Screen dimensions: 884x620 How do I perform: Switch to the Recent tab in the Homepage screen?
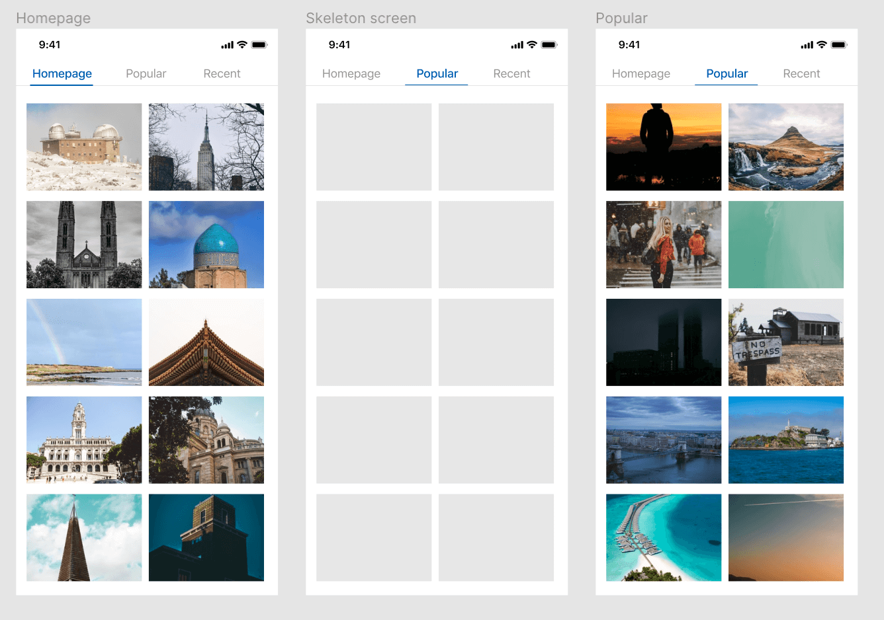coord(222,73)
